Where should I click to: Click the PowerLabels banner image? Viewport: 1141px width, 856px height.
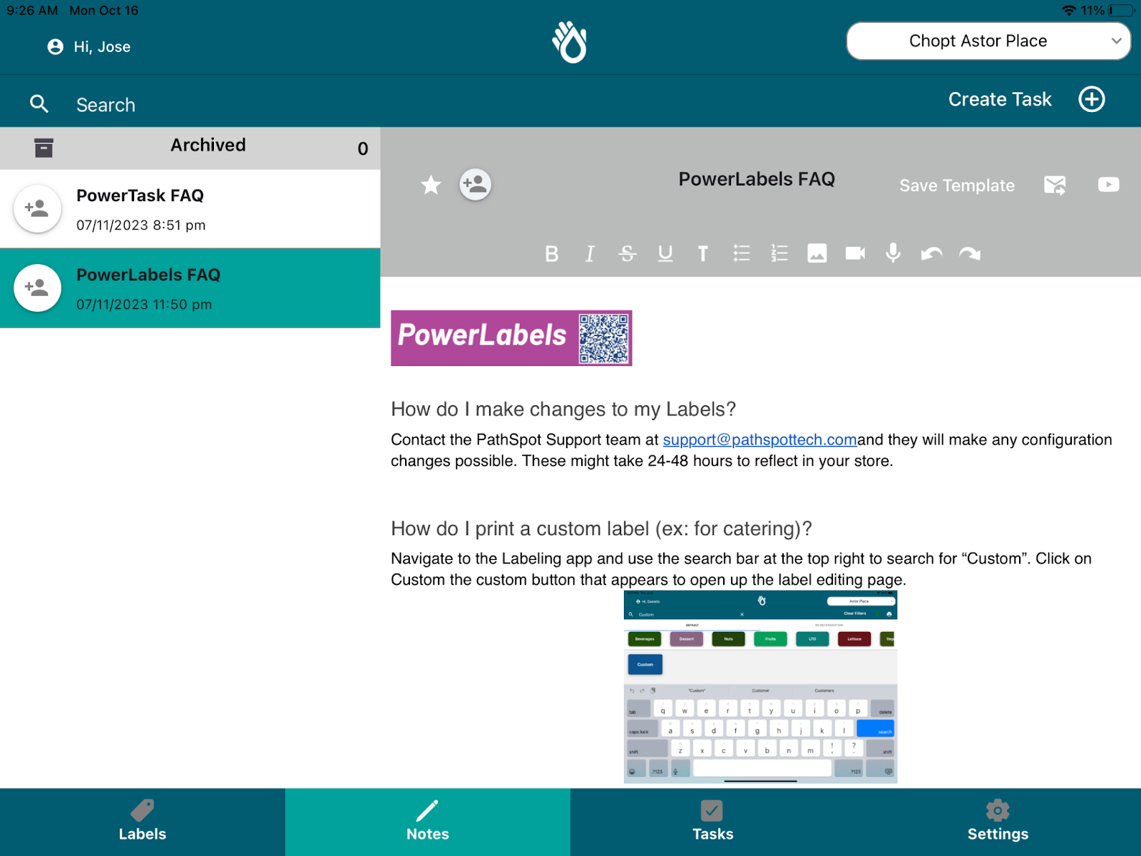[x=511, y=338]
